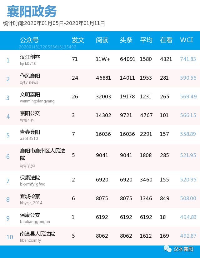Click the headline count 64091
The image size is (200, 258).
tap(127, 59)
